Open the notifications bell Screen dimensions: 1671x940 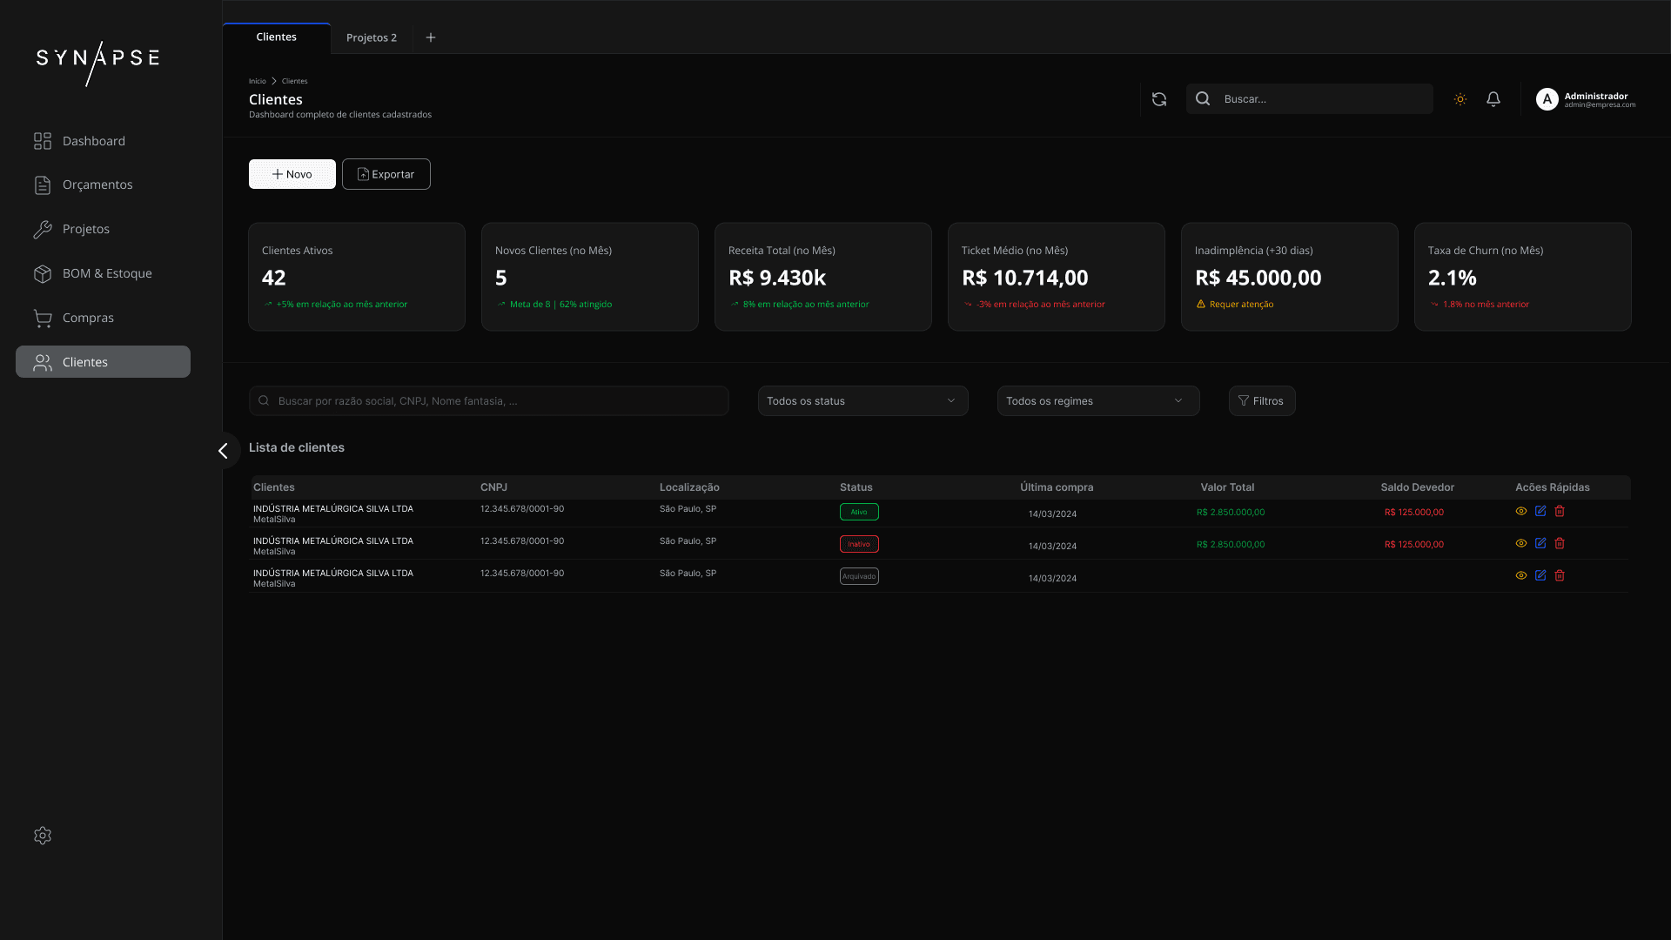point(1493,99)
